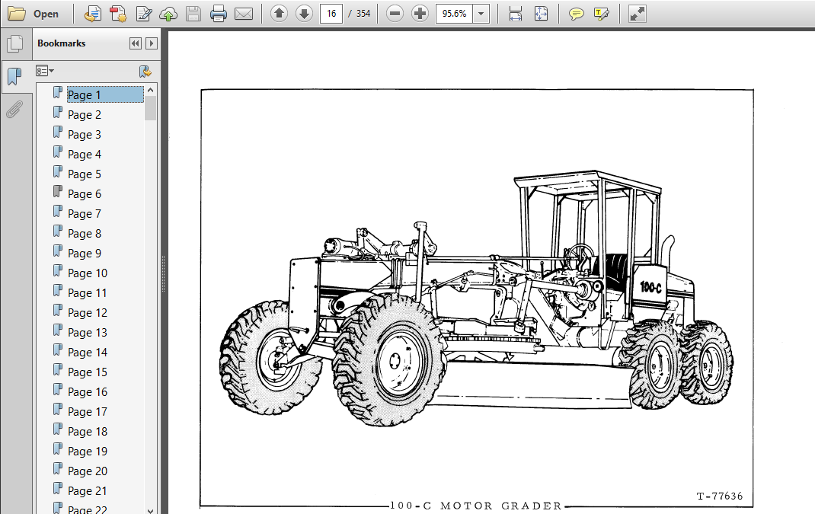
Task: Select the Page 18 bookmark
Action: click(88, 431)
